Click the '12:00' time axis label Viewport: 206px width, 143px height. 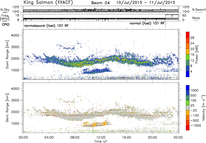click(101, 138)
